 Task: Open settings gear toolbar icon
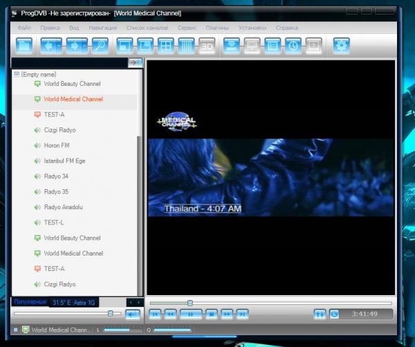point(342,46)
